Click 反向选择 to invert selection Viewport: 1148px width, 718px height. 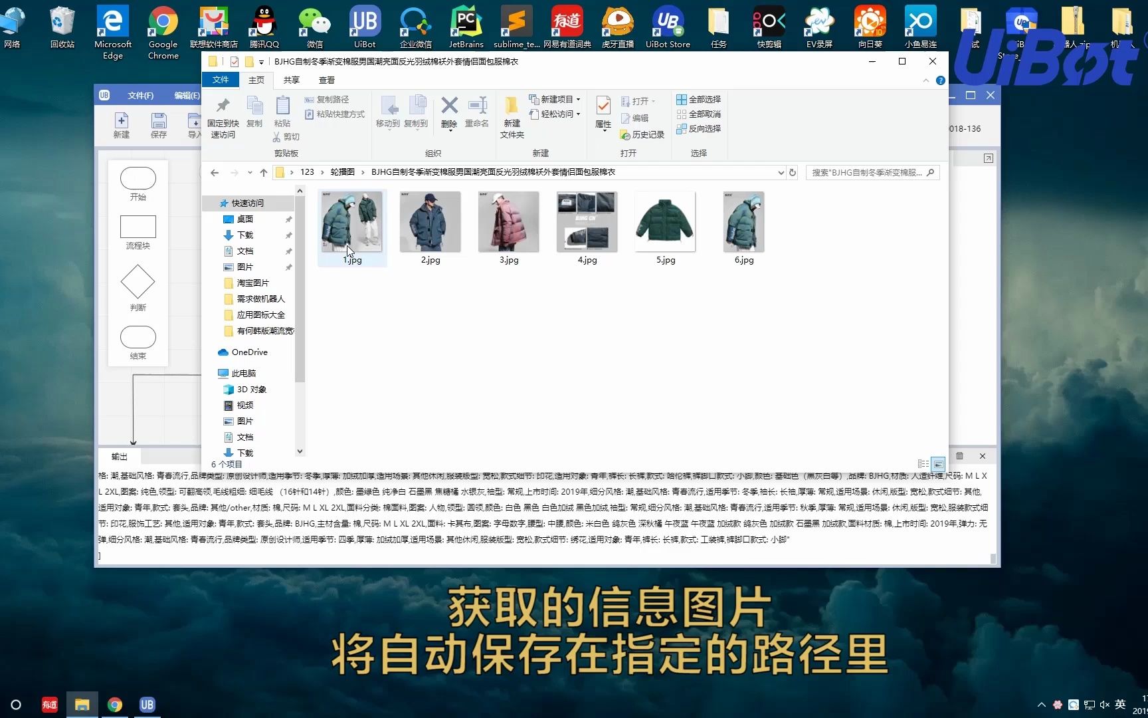click(x=700, y=128)
